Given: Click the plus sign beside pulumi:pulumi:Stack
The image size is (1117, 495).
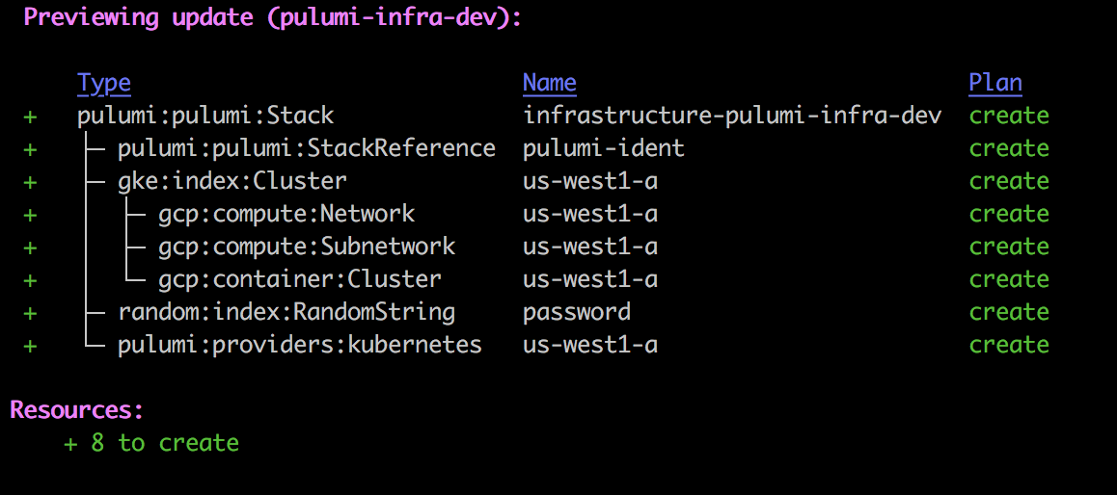Looking at the screenshot, I should (30, 117).
